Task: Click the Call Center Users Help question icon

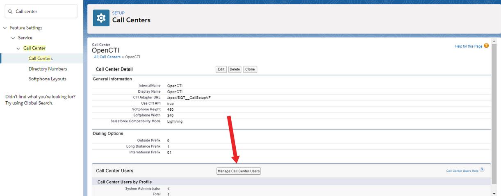Action: point(482,170)
